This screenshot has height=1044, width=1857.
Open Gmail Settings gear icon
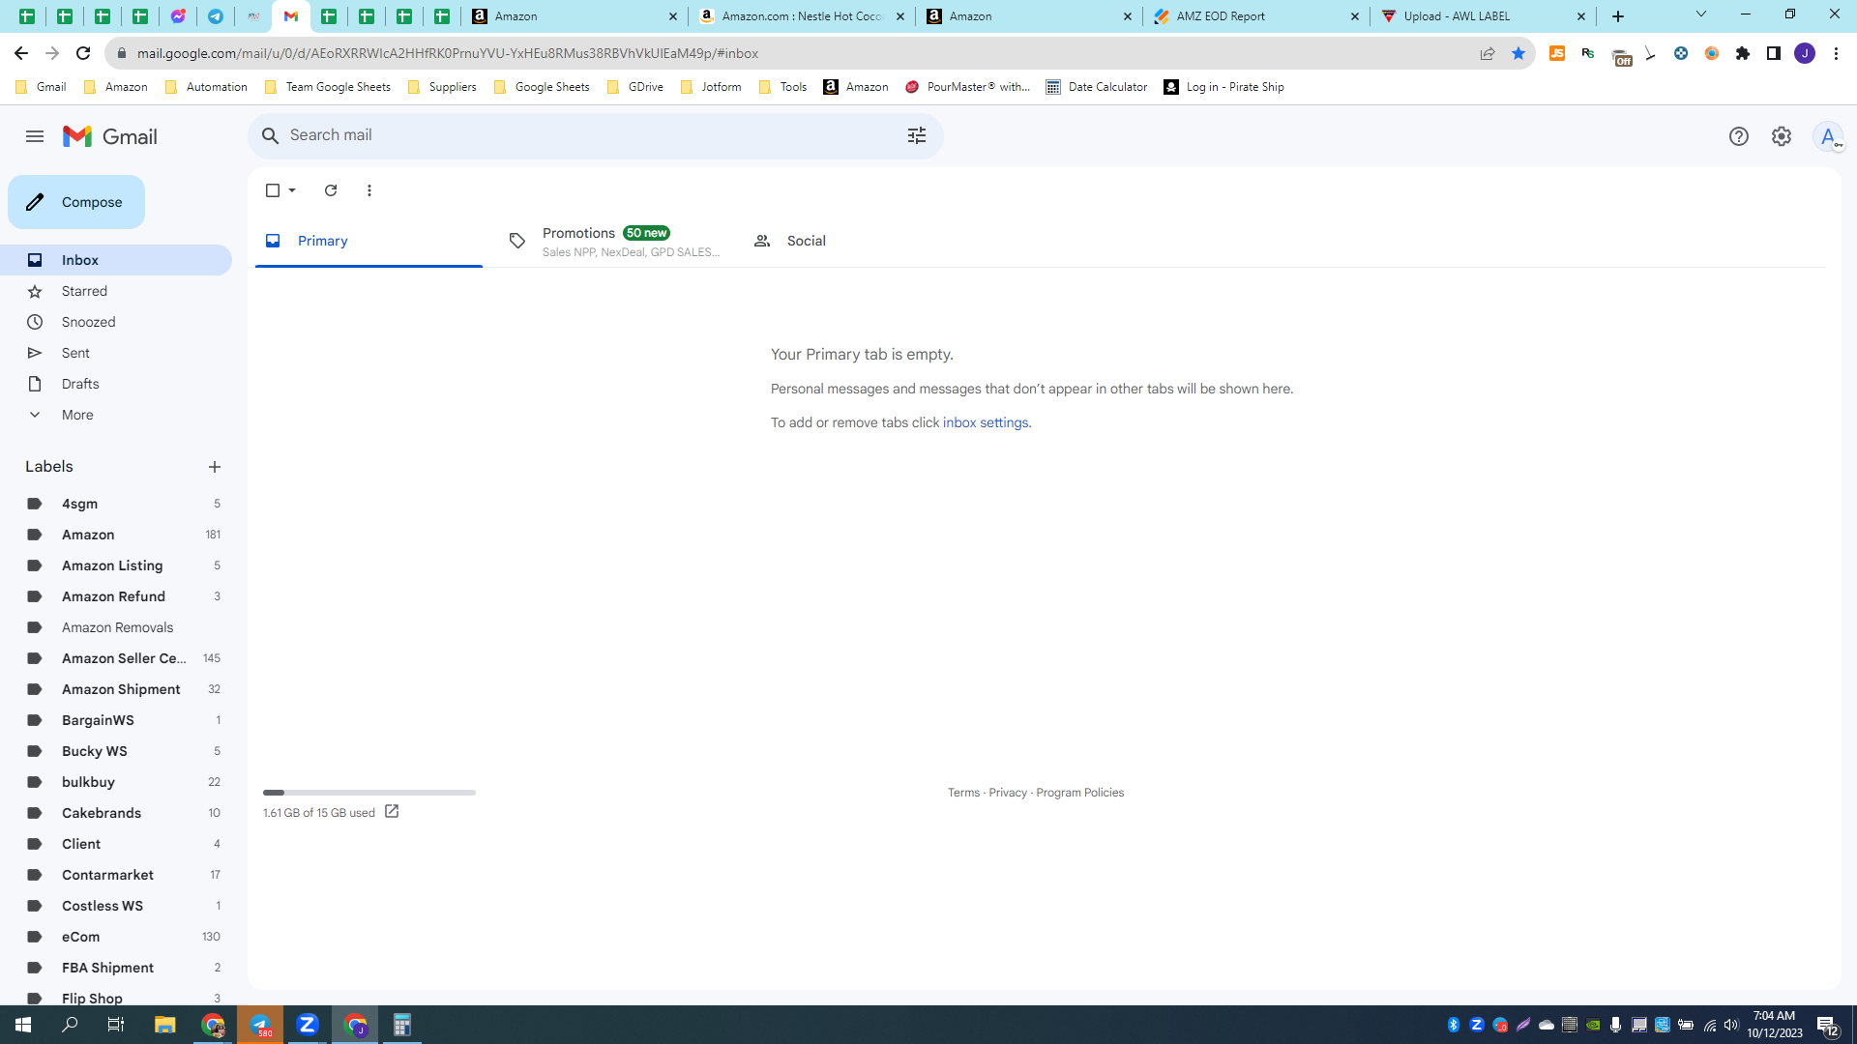tap(1782, 136)
